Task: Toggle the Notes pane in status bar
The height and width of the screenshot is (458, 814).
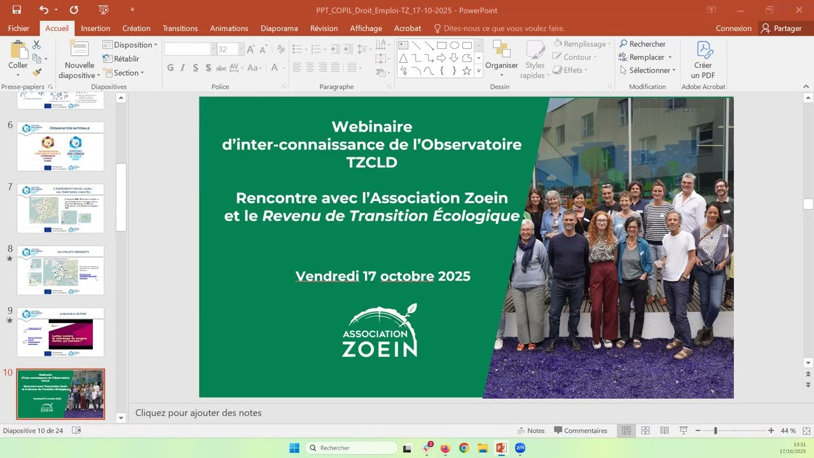Action: tap(532, 431)
